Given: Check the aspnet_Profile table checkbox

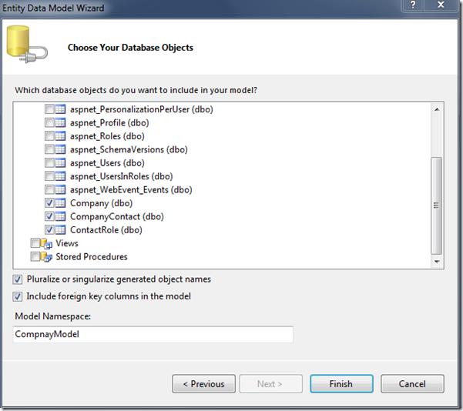Looking at the screenshot, I should [49, 122].
